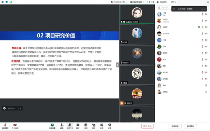
Task: Open the settings gear icon
Action: 109,126
